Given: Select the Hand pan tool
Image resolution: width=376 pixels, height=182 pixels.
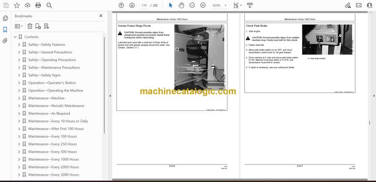Looking at the screenshot, I should click(x=181, y=5).
